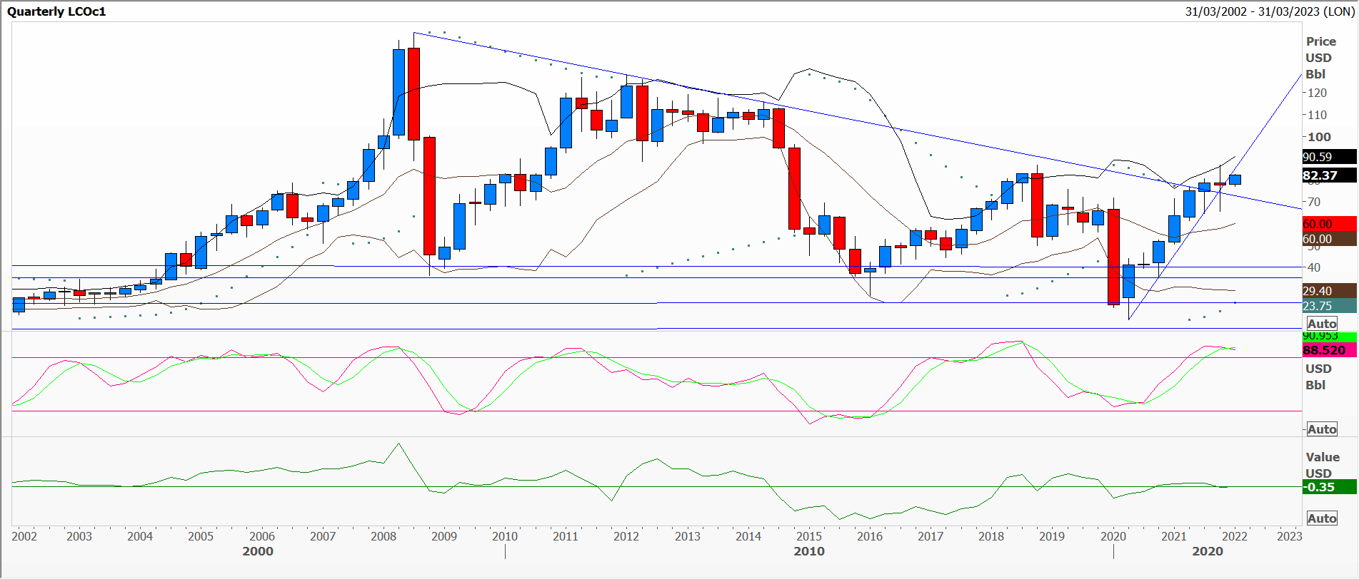The height and width of the screenshot is (579, 1359).
Task: Click the teal 23.75 price label
Action: [x=1329, y=306]
